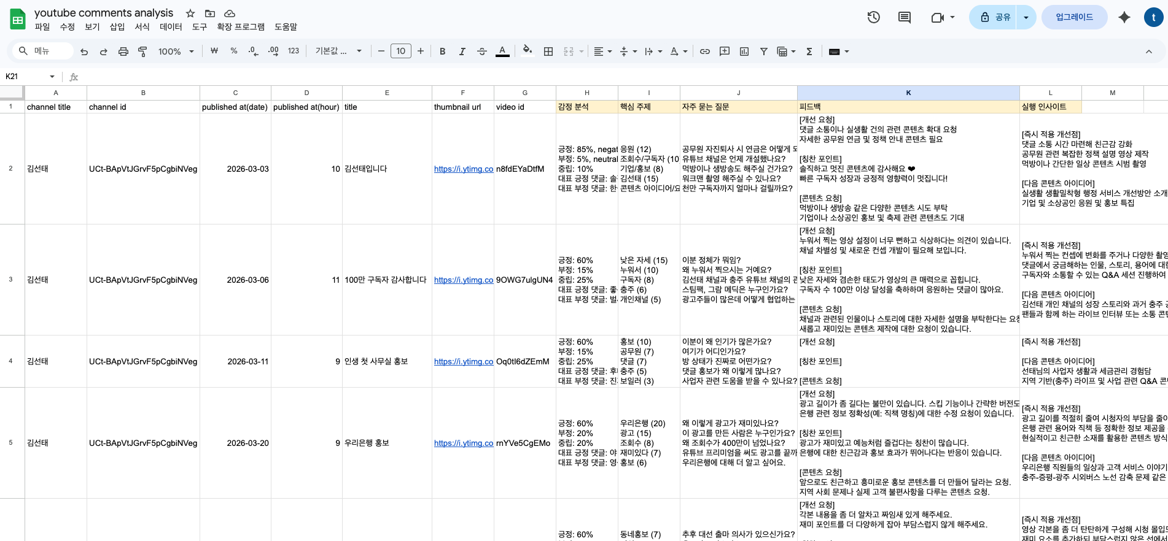1168x541 pixels.
Task: Print the spreadsheet
Action: pyautogui.click(x=123, y=52)
